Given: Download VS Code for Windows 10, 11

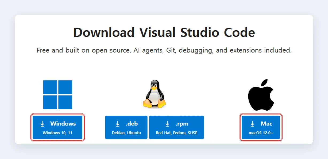Looking at the screenshot, I should click(57, 127).
